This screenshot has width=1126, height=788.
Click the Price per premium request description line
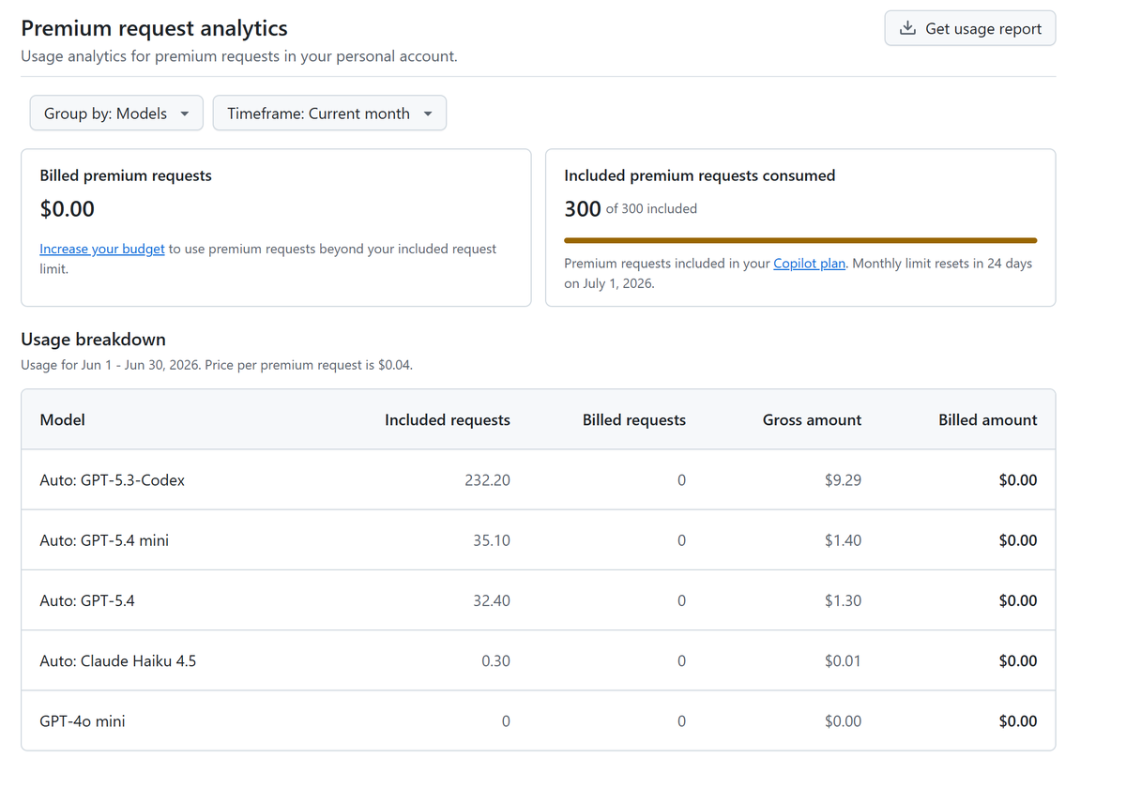pos(217,364)
